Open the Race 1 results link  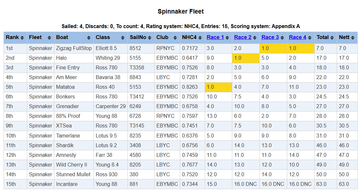215,37
